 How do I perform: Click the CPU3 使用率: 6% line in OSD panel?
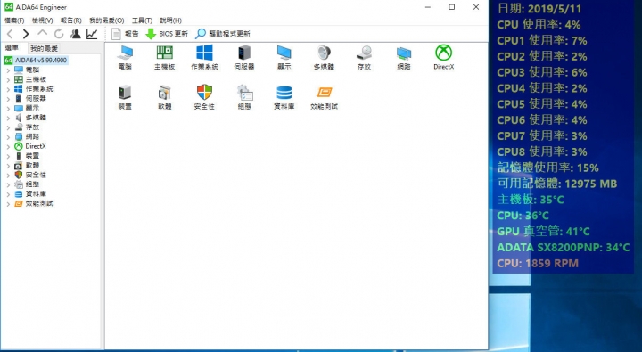click(x=542, y=72)
